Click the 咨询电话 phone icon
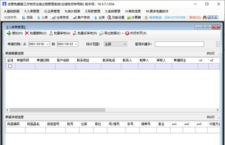The image size is (225, 145). (146, 18)
